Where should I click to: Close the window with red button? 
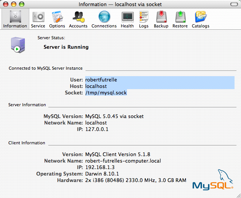(6, 4)
